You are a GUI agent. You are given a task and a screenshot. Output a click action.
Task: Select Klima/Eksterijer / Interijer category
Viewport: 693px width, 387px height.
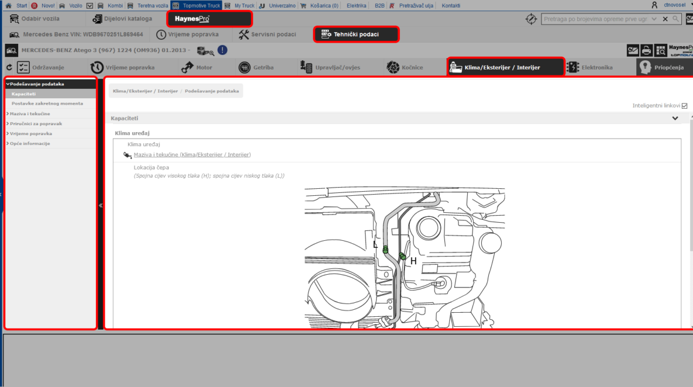coord(506,67)
